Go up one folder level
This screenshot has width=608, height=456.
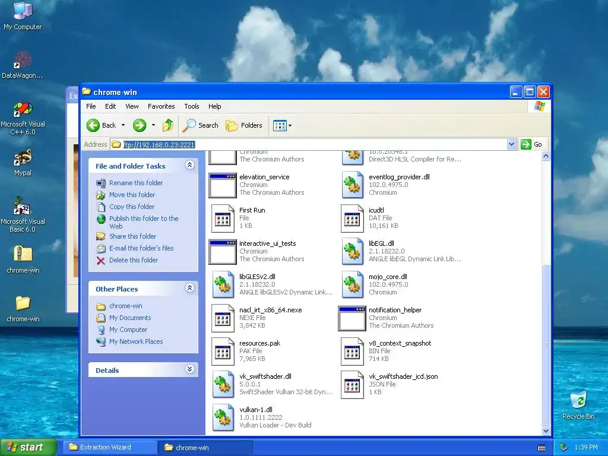168,125
